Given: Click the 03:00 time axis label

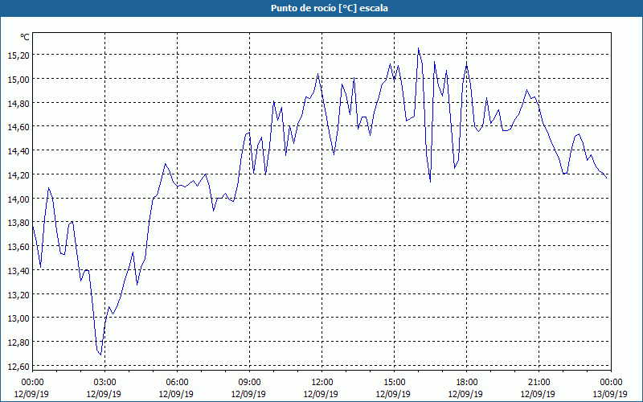Looking at the screenshot, I should click(104, 383).
